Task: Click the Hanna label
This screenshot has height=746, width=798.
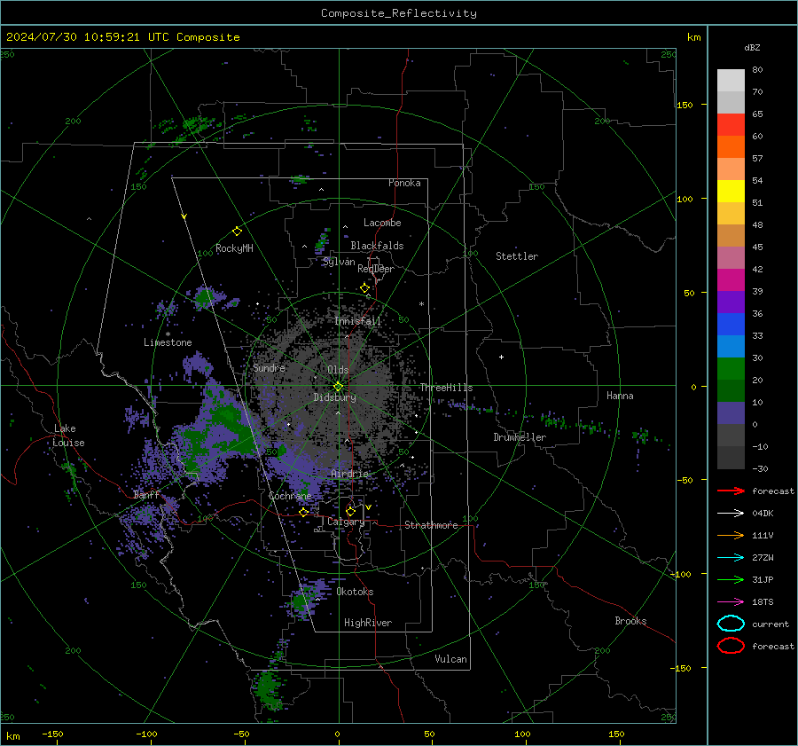Action: tap(620, 396)
